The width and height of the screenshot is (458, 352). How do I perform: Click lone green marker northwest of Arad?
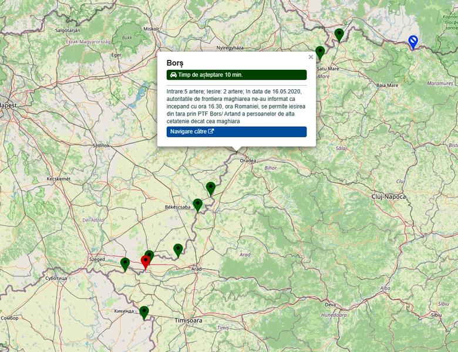click(x=178, y=250)
